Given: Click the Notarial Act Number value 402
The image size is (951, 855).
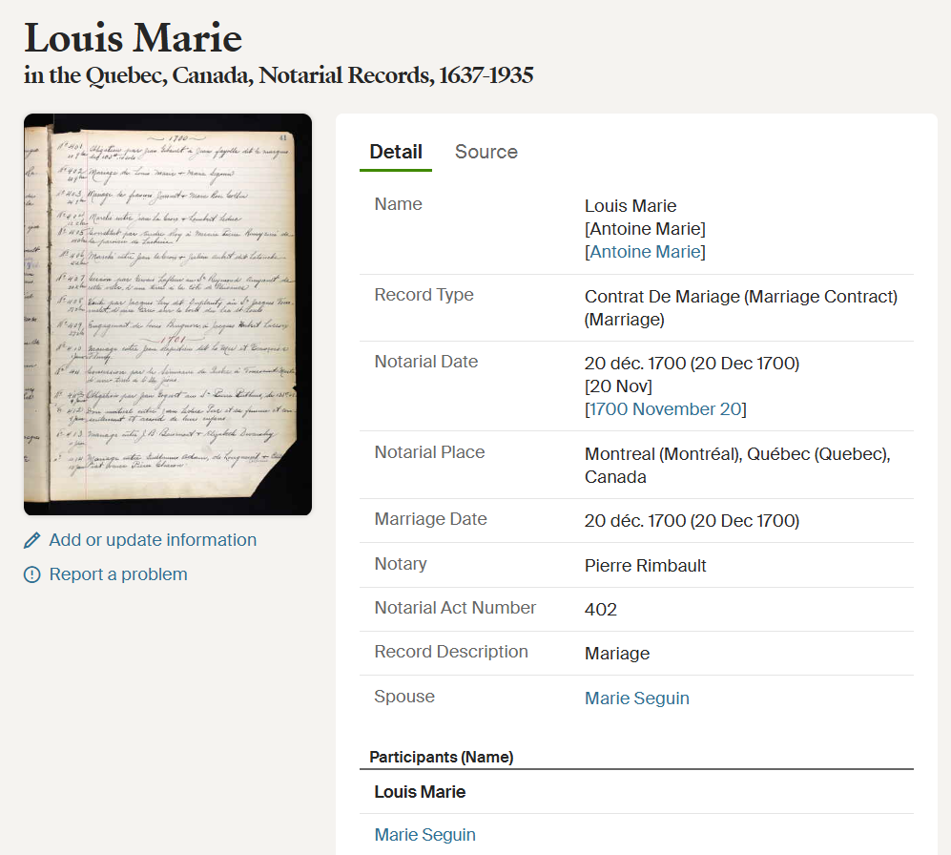Looking at the screenshot, I should (595, 607).
